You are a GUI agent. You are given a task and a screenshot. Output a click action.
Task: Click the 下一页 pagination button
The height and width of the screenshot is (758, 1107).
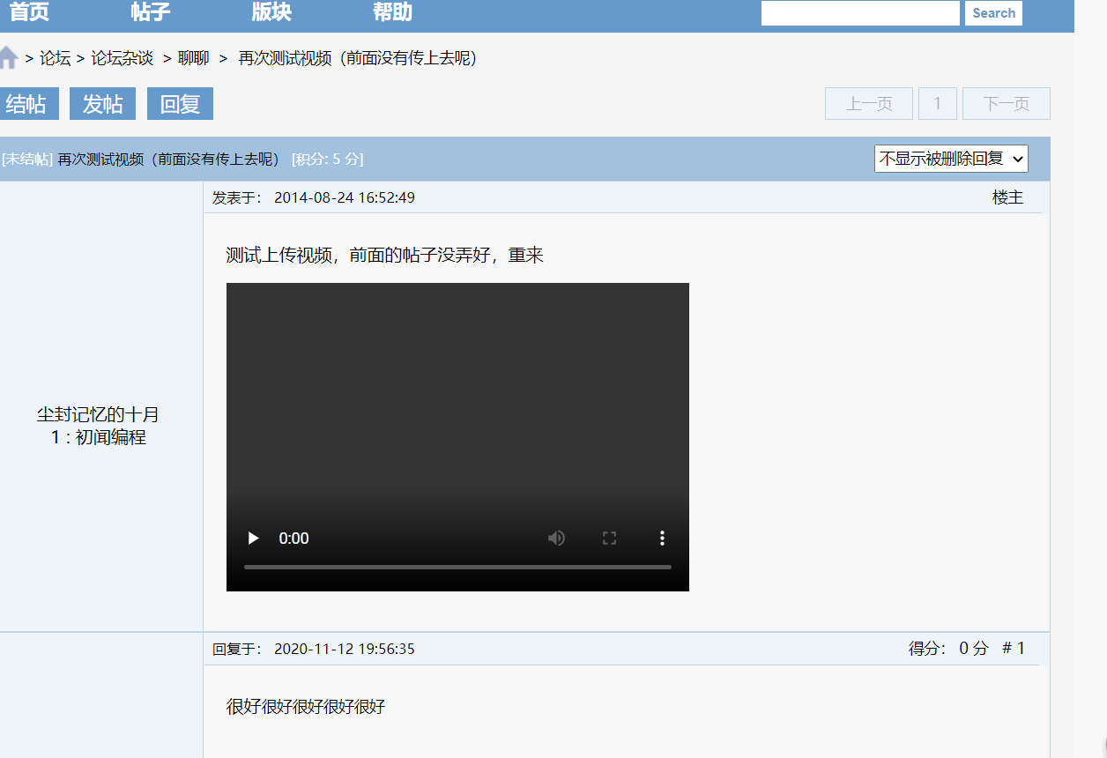point(1006,103)
